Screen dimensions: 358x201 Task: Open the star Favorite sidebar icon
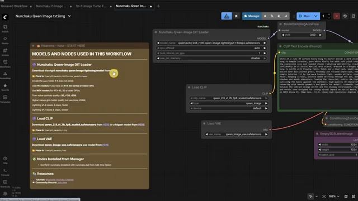(x=5, y=87)
